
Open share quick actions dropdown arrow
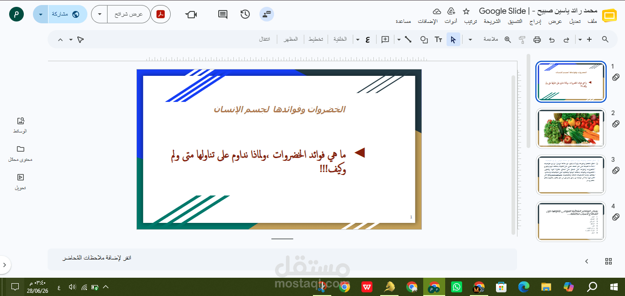tap(41, 14)
